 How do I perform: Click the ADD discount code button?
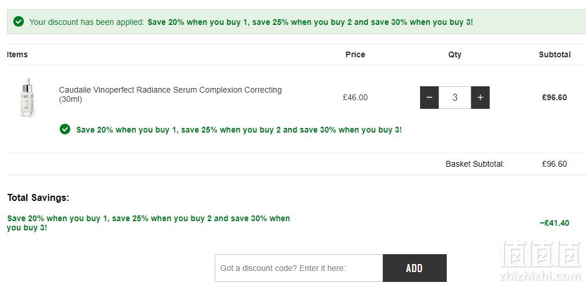[414, 268]
